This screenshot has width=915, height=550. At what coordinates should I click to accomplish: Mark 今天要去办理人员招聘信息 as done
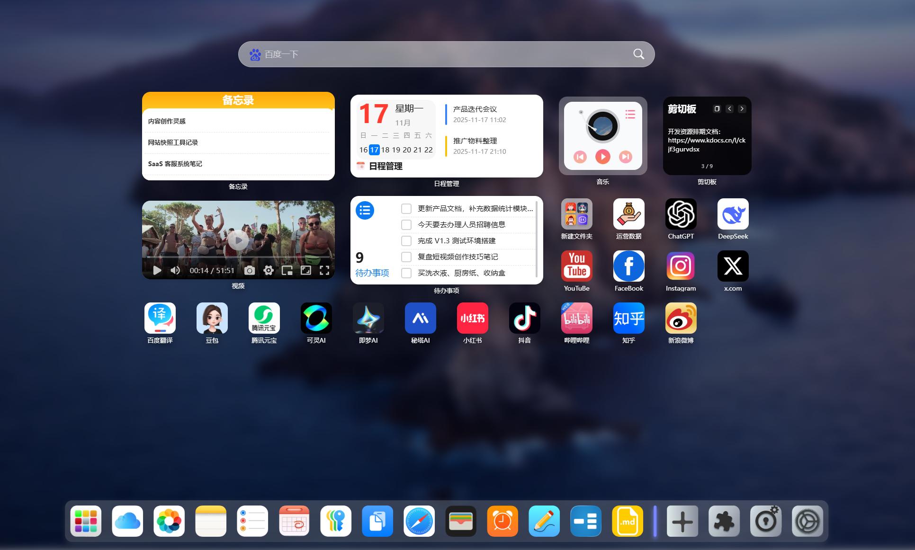click(x=406, y=224)
